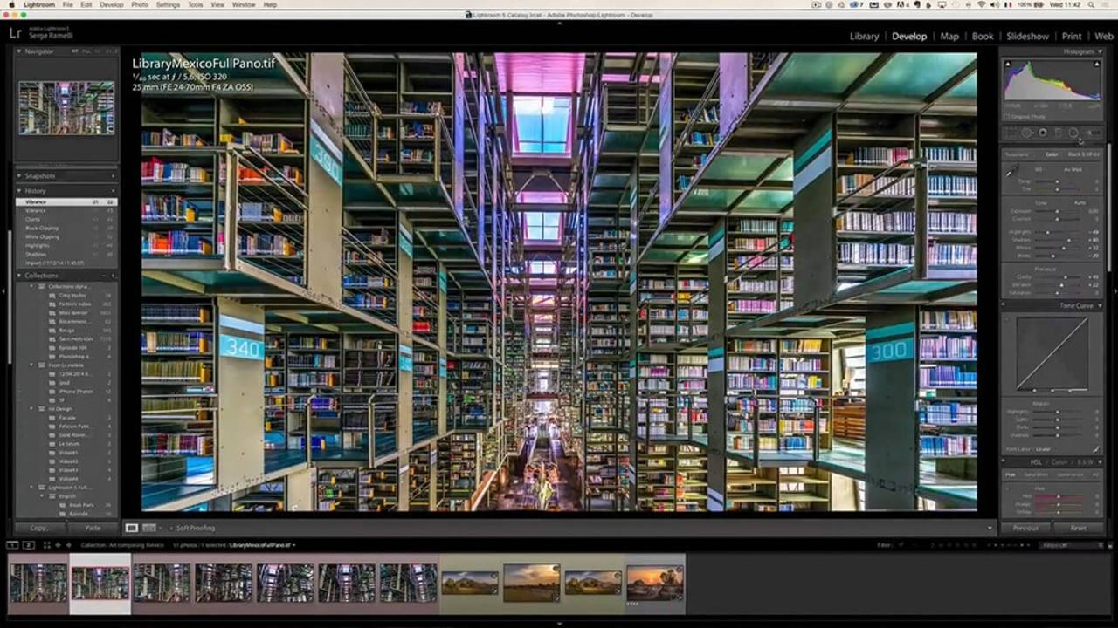
Task: Toggle the Original Photo checkbox
Action: (x=1007, y=116)
